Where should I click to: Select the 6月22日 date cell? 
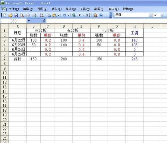pyautogui.click(x=18, y=40)
